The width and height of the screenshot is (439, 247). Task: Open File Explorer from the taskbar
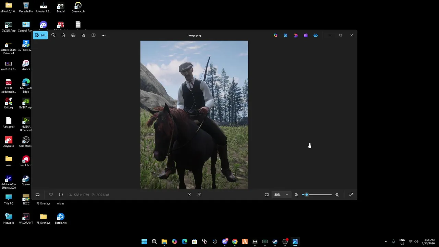click(164, 242)
